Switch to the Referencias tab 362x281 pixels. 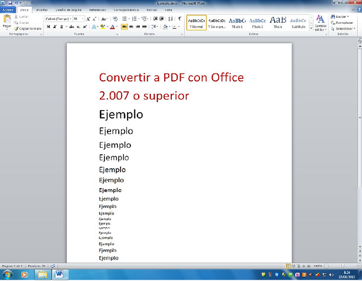tap(97, 10)
